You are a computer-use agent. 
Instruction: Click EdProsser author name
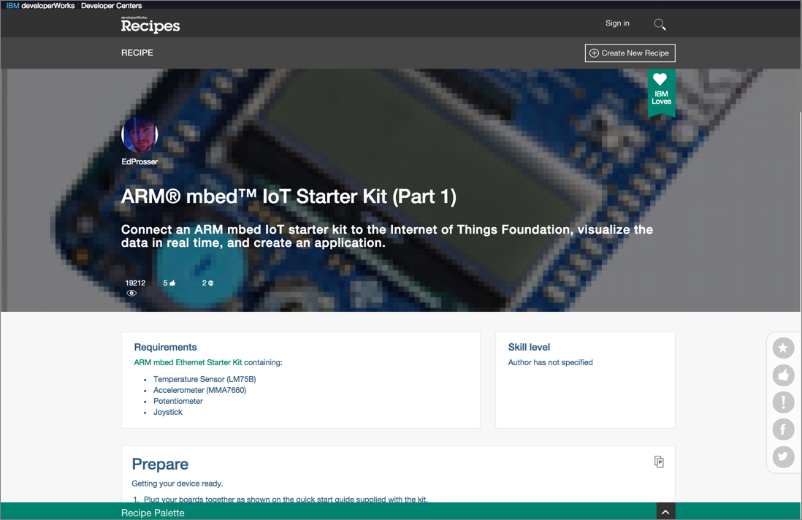(x=140, y=161)
